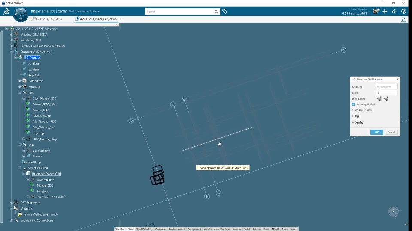The height and width of the screenshot is (231, 412).
Task: Click the user profile avatar
Action: pos(376,11)
